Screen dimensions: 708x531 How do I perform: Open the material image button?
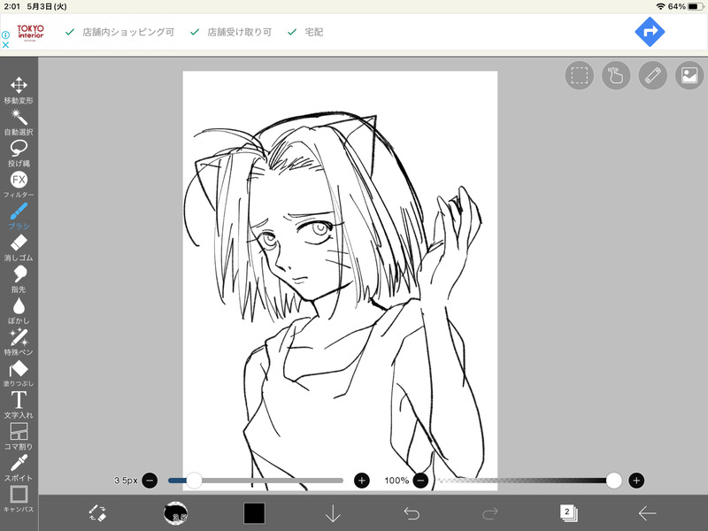pyautogui.click(x=689, y=75)
